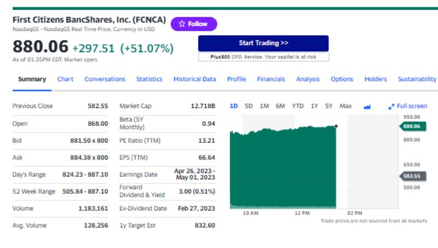This screenshot has height=248, width=438.
Task: Go to the Statistics tab
Action: (149, 79)
